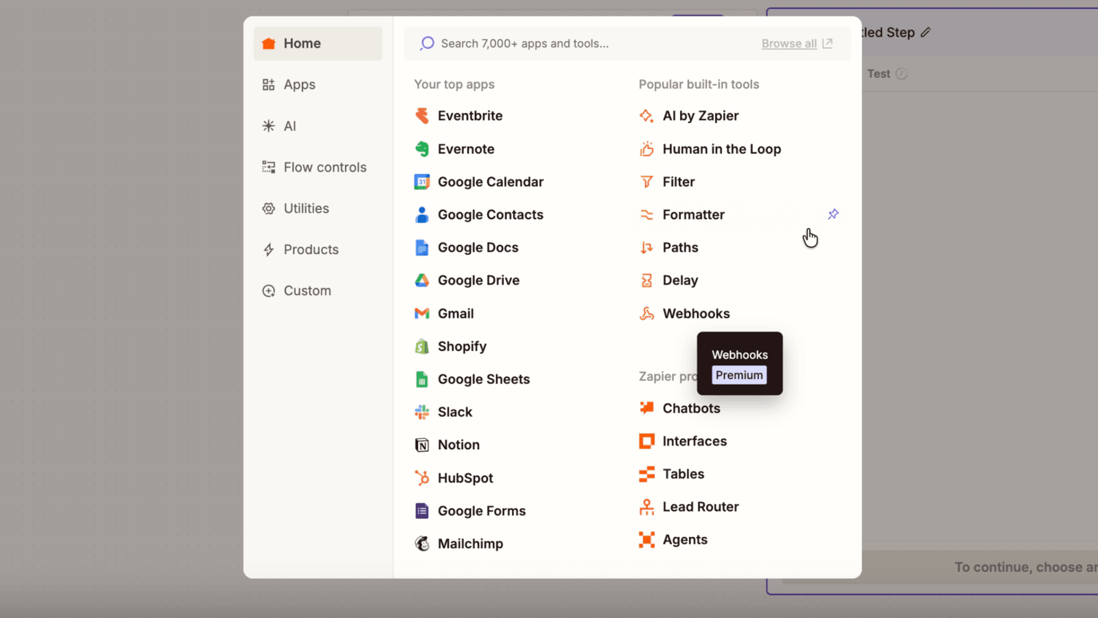Open the Products category
Image resolution: width=1098 pixels, height=618 pixels.
pos(318,249)
